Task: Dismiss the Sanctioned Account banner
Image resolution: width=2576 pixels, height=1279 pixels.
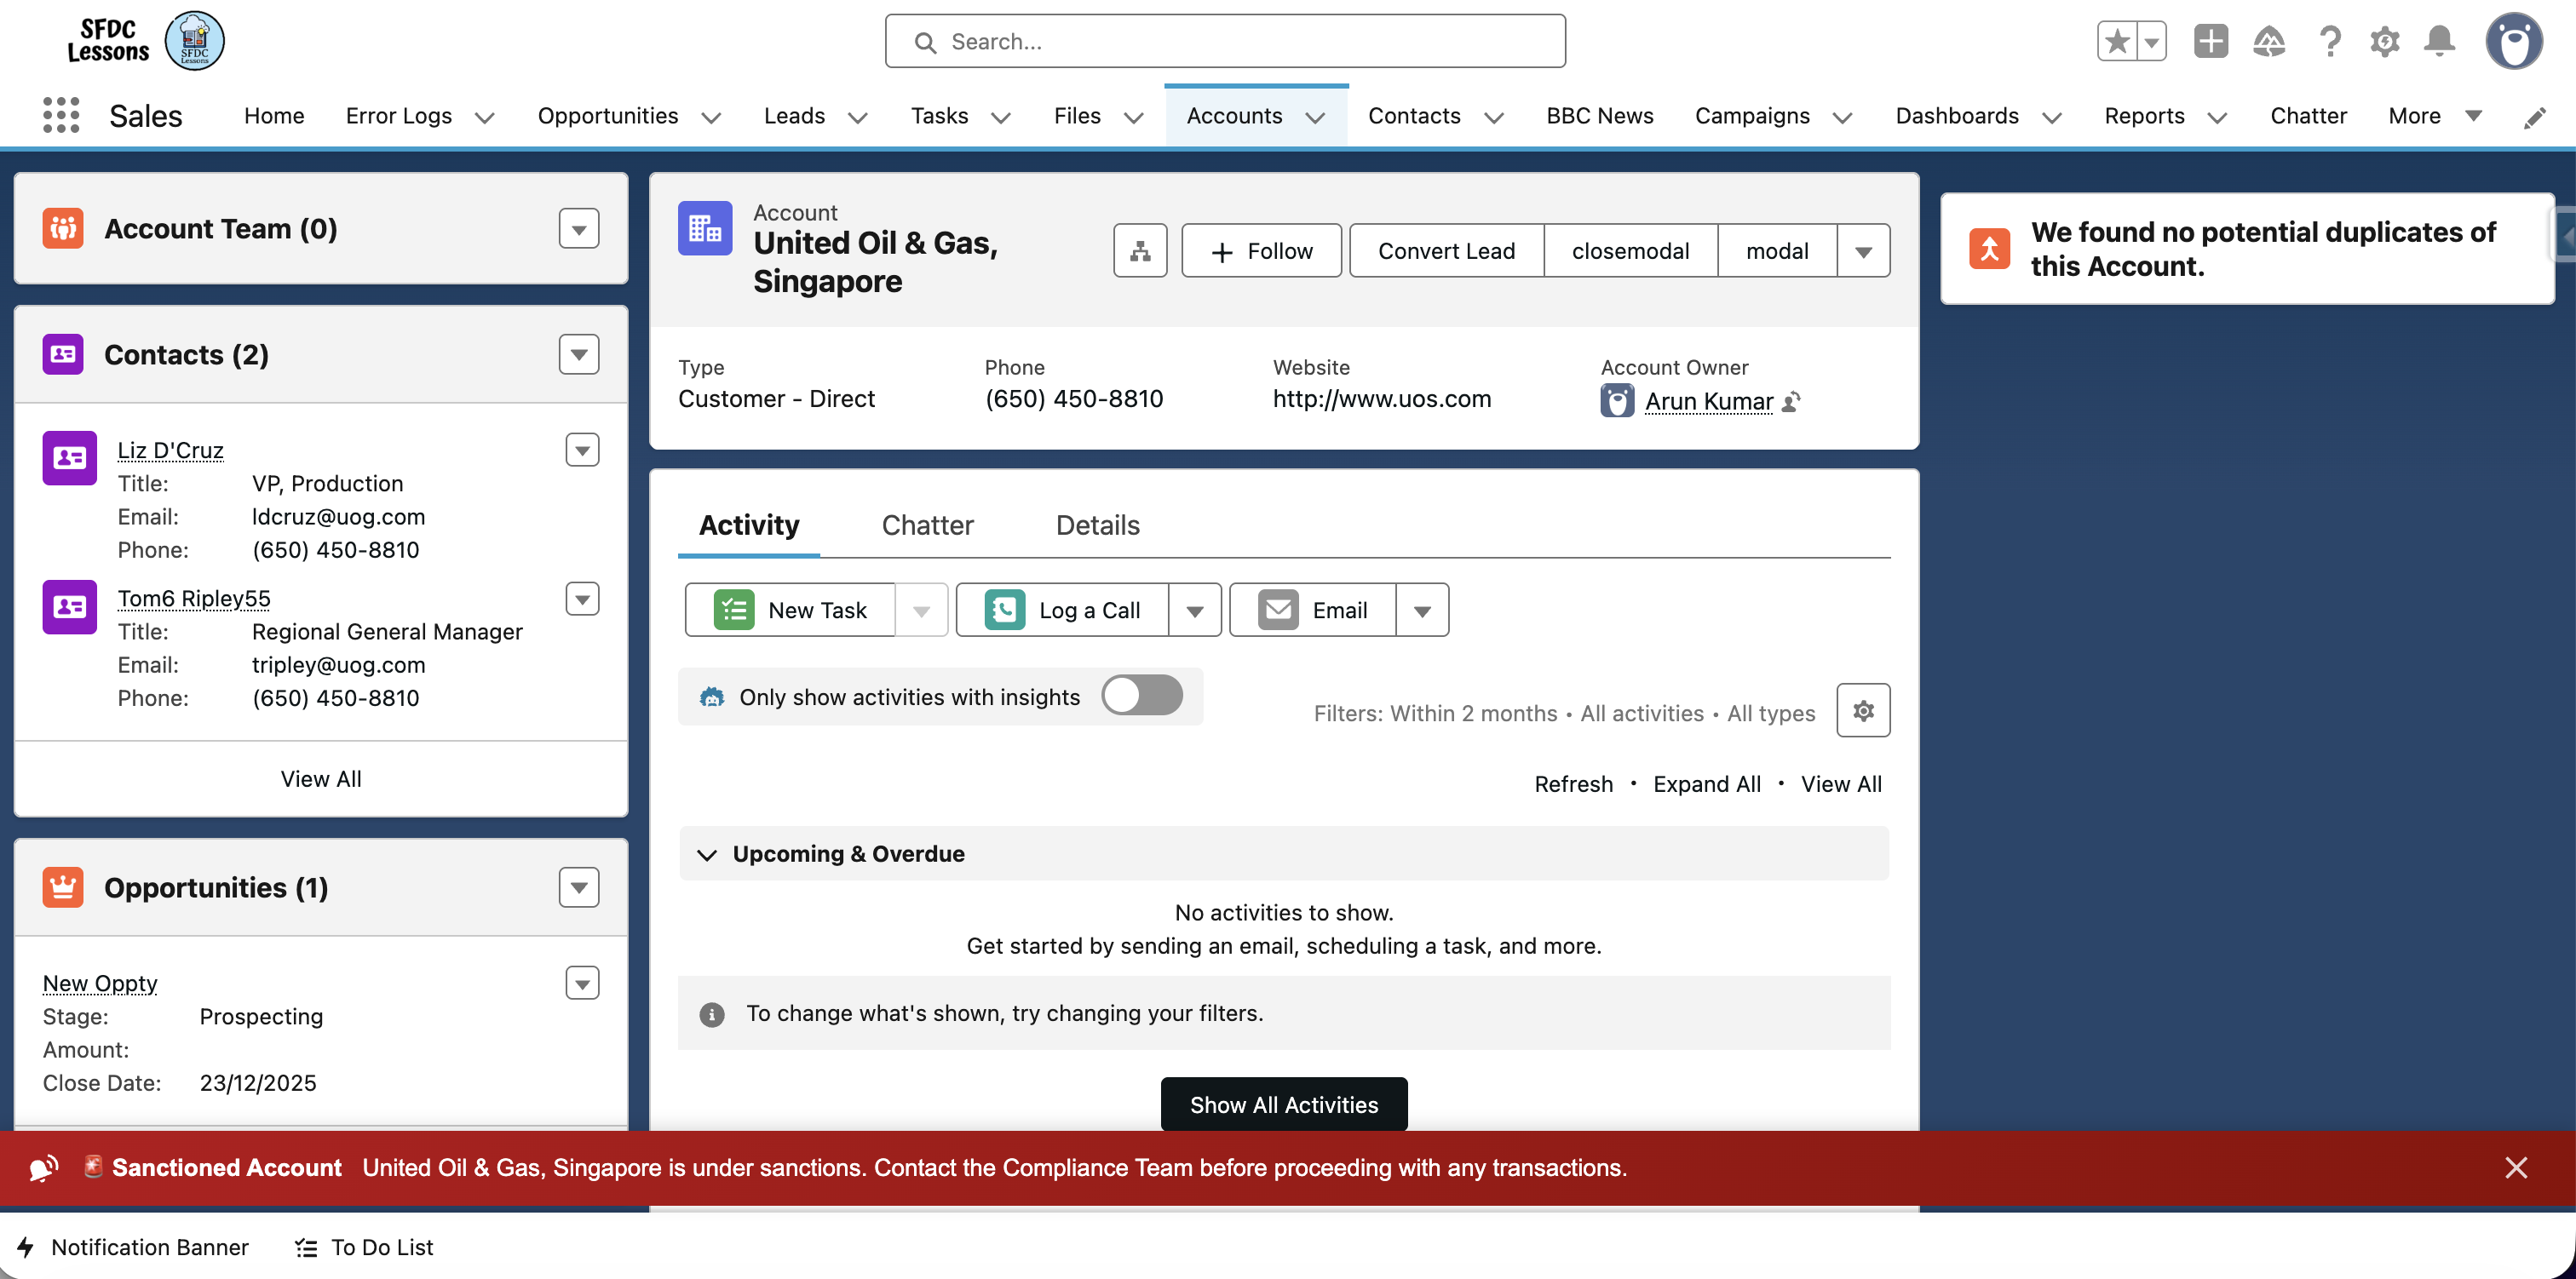Action: [x=2516, y=1168]
